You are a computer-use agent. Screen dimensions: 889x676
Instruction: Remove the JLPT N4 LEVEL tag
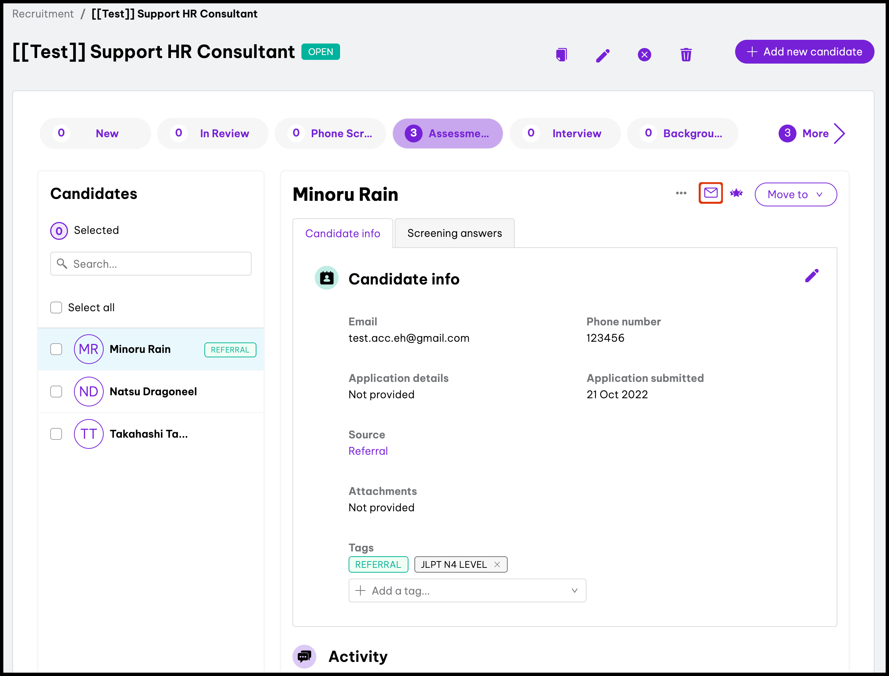497,564
